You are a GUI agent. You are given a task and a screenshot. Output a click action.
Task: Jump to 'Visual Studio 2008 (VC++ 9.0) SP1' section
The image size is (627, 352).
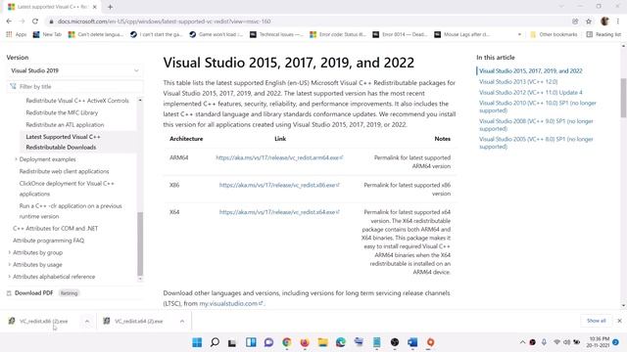(536, 125)
